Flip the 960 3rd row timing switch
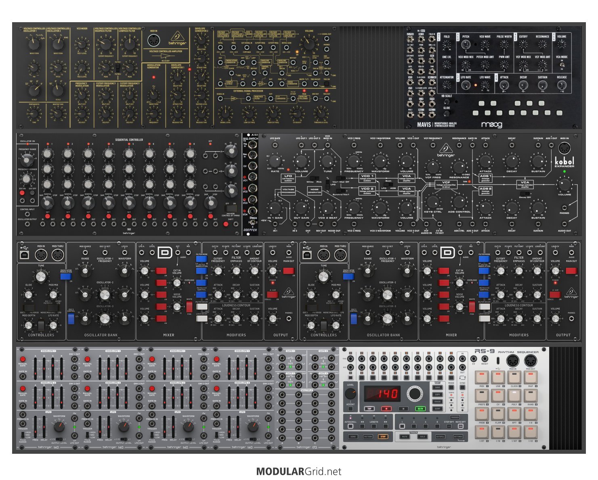The image size is (598, 480). (231, 209)
